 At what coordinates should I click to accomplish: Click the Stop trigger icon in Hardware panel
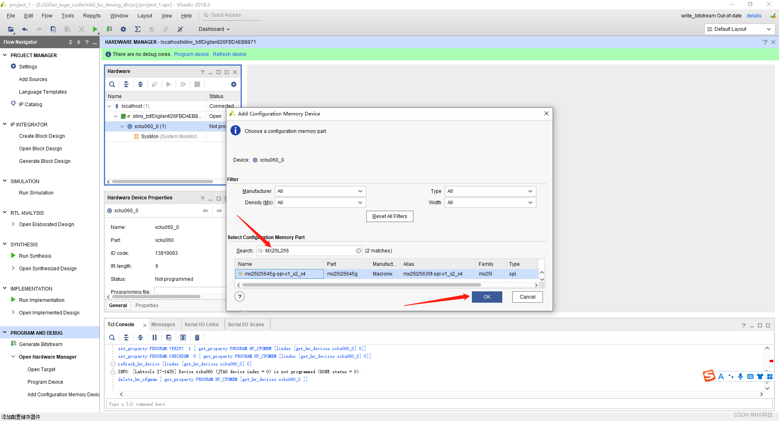197,84
